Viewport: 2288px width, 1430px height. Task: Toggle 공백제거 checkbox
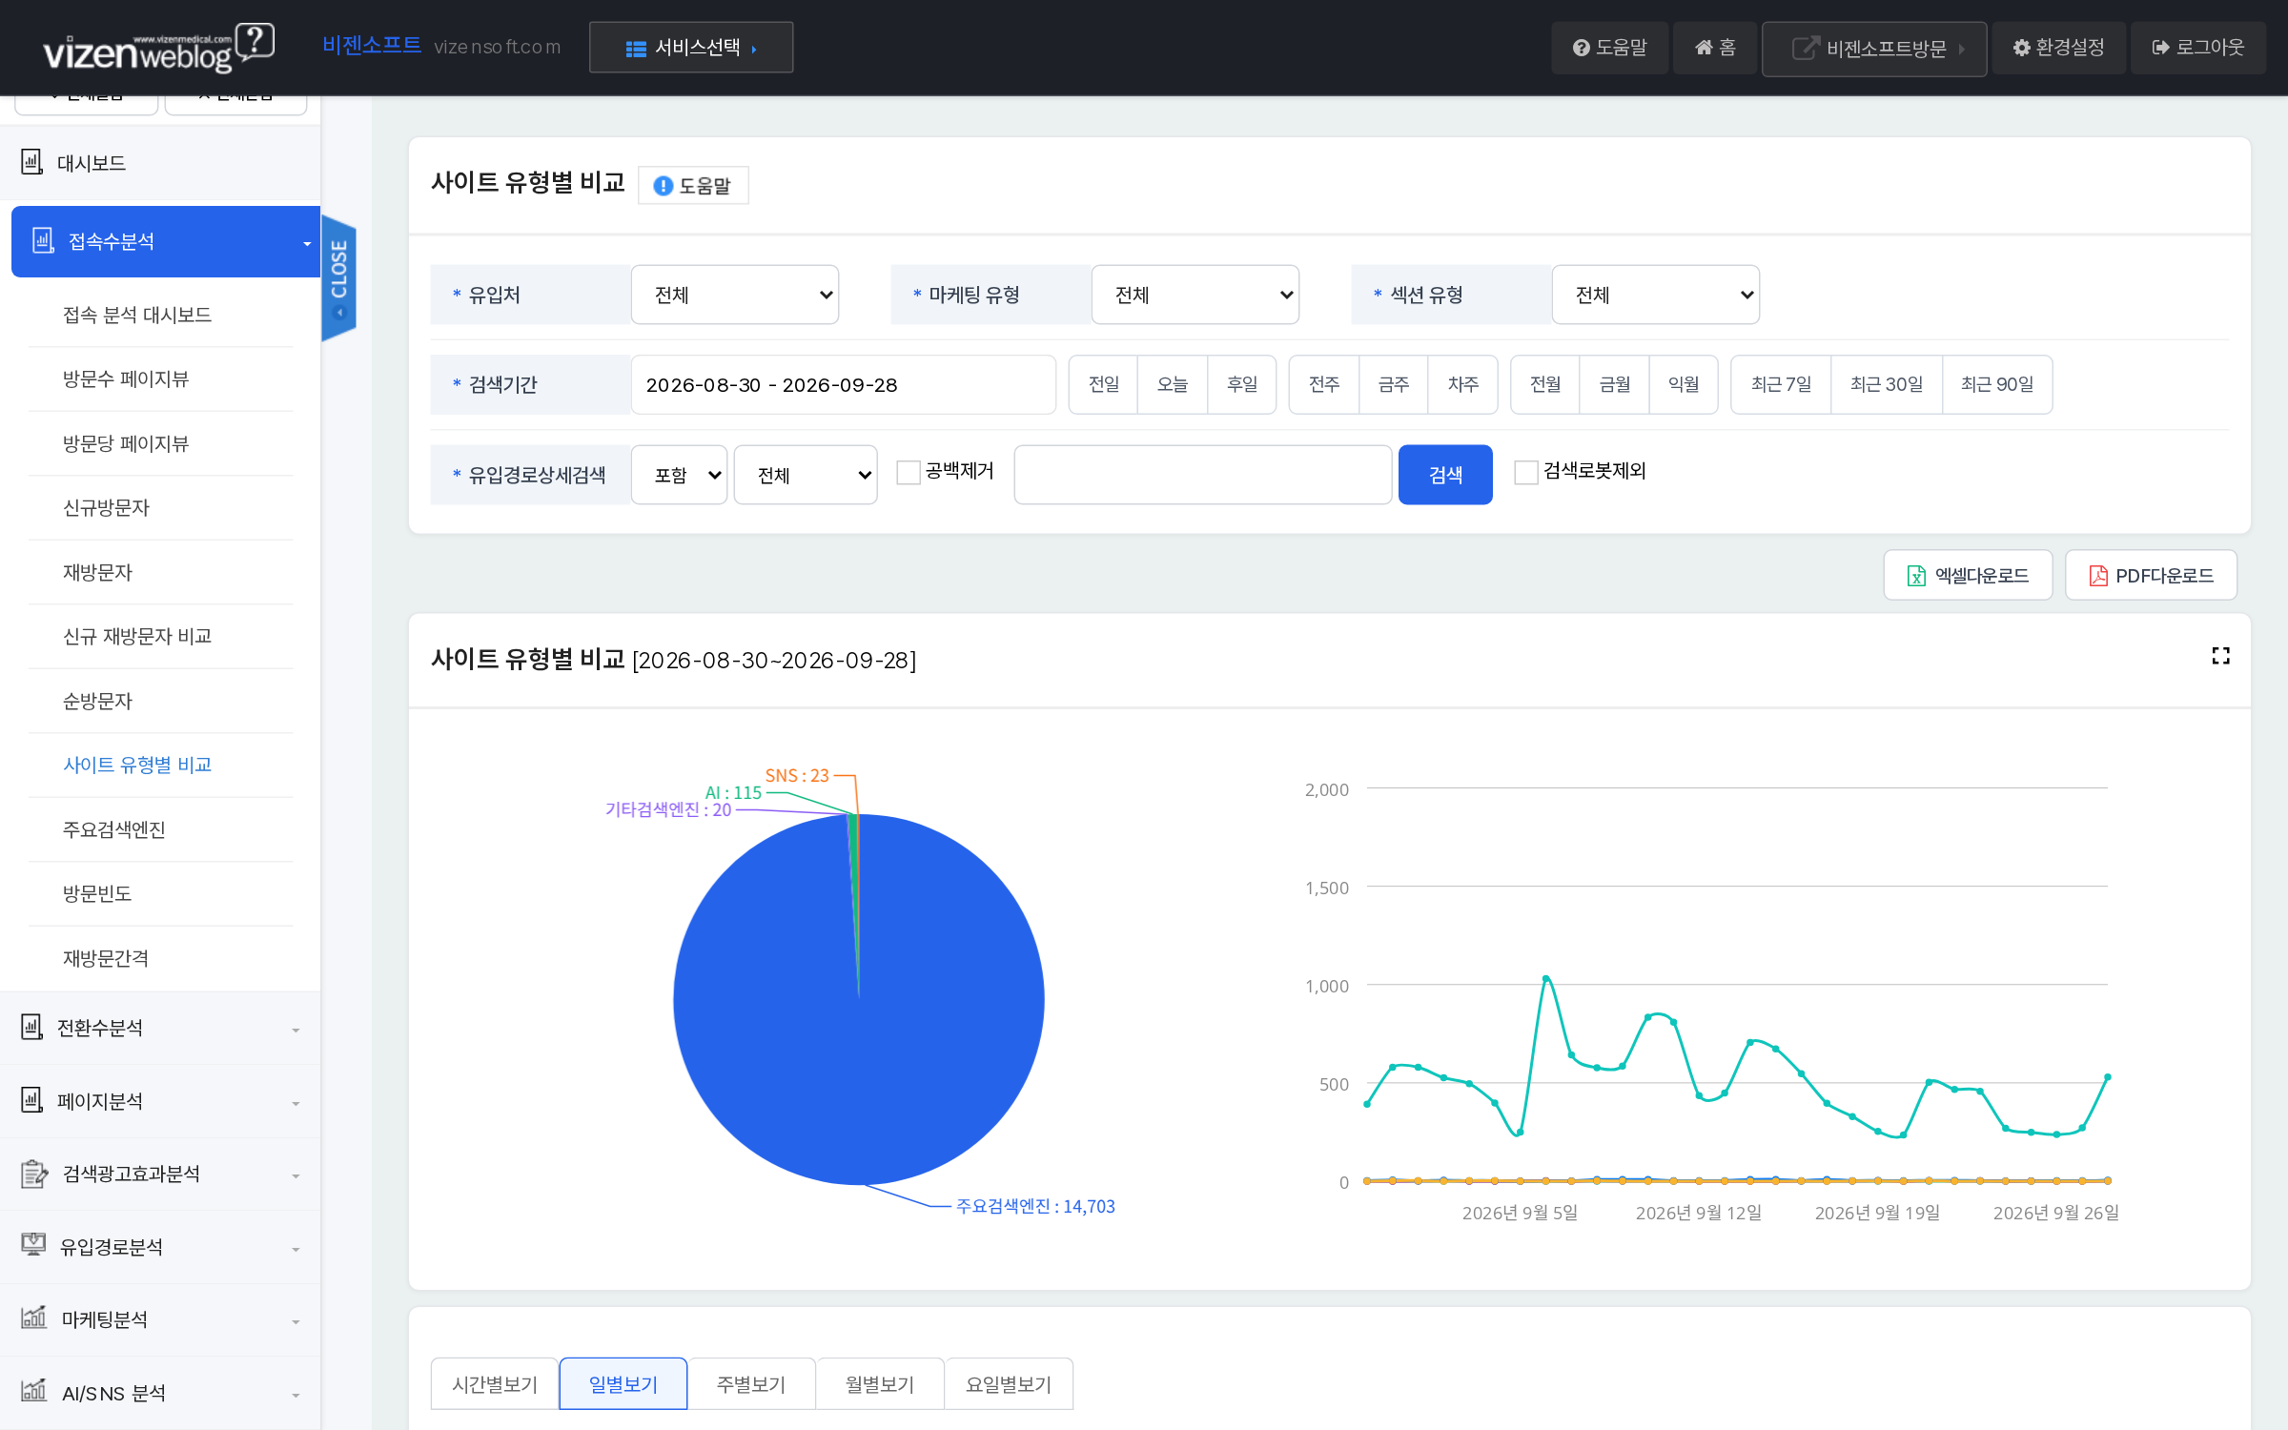click(x=909, y=472)
